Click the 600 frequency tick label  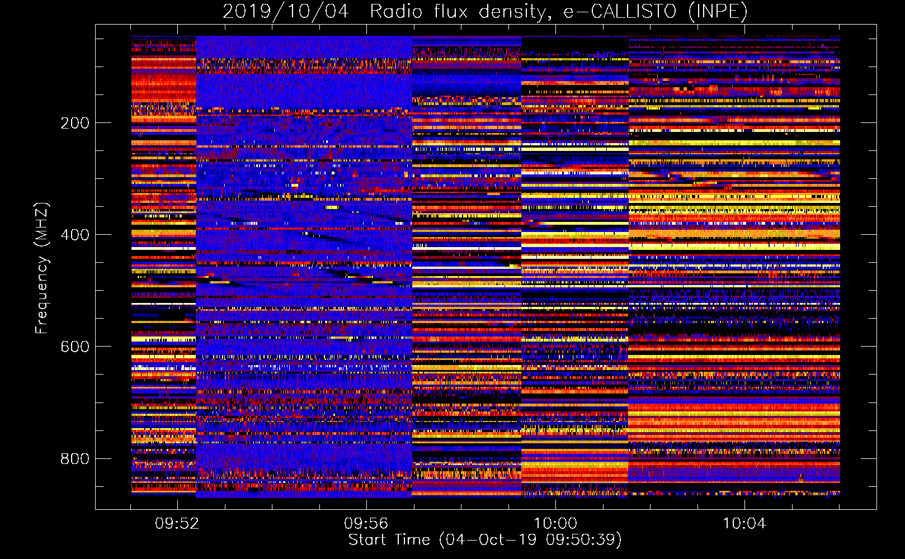tap(75, 347)
